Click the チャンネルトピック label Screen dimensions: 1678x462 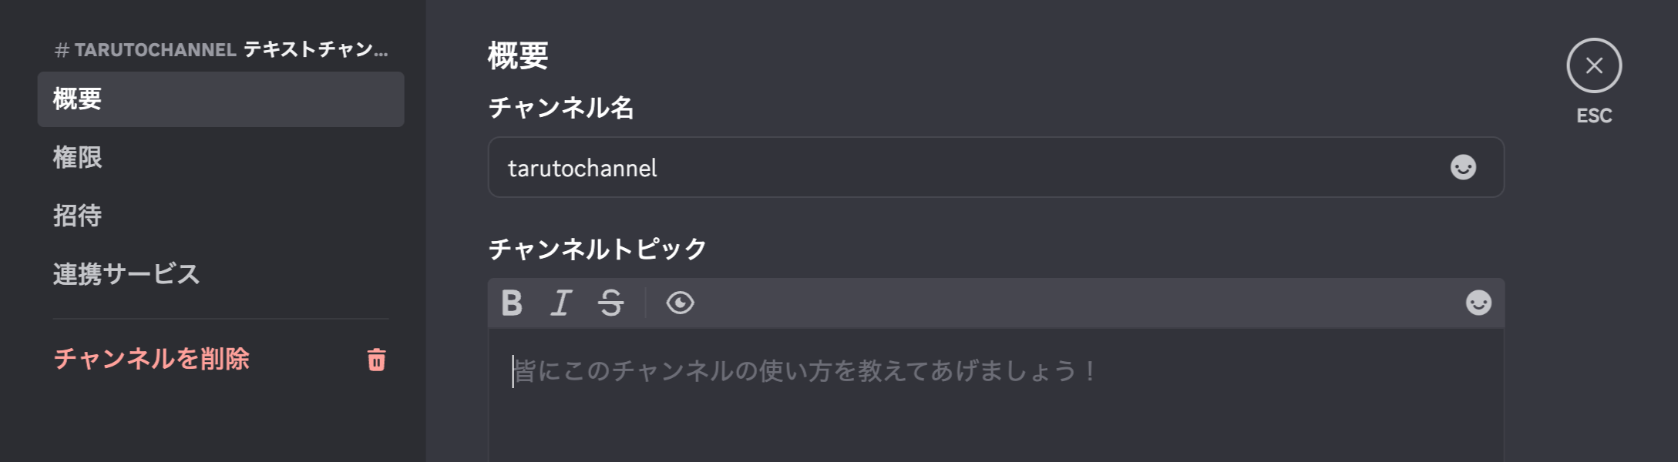tap(597, 246)
